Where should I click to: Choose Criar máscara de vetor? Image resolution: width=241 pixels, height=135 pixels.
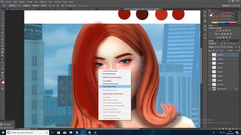114,71
